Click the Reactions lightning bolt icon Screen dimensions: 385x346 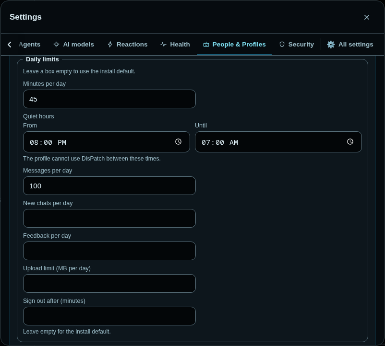(110, 45)
